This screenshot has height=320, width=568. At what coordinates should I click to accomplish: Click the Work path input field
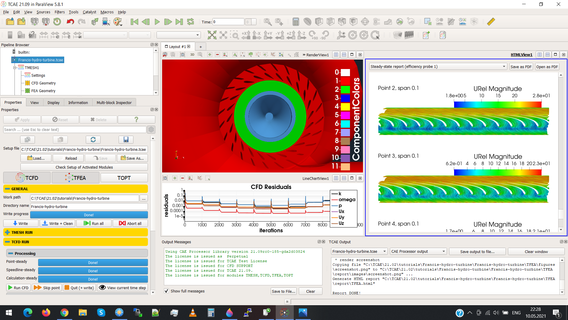coord(85,198)
